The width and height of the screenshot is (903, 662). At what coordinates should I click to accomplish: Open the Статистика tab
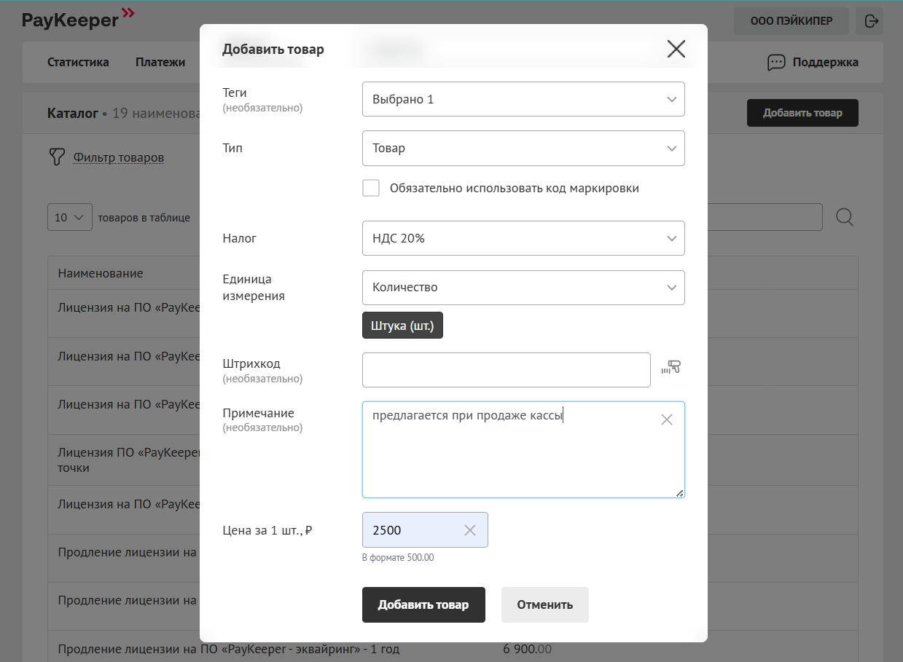click(x=78, y=62)
